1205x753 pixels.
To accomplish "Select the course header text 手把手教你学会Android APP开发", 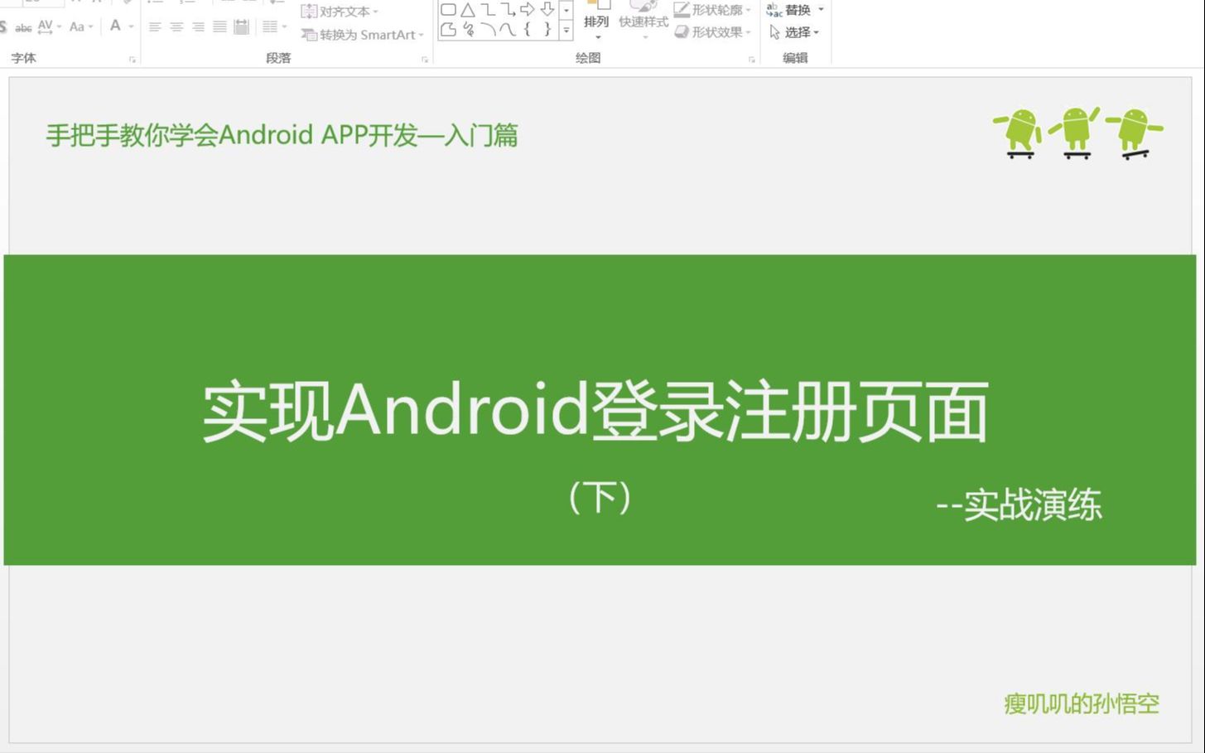I will click(282, 135).
